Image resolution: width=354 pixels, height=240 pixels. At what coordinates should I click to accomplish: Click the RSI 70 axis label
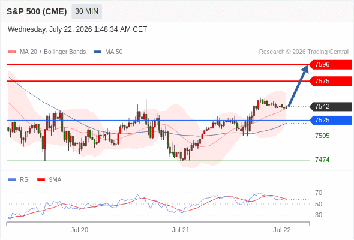(x=319, y=193)
